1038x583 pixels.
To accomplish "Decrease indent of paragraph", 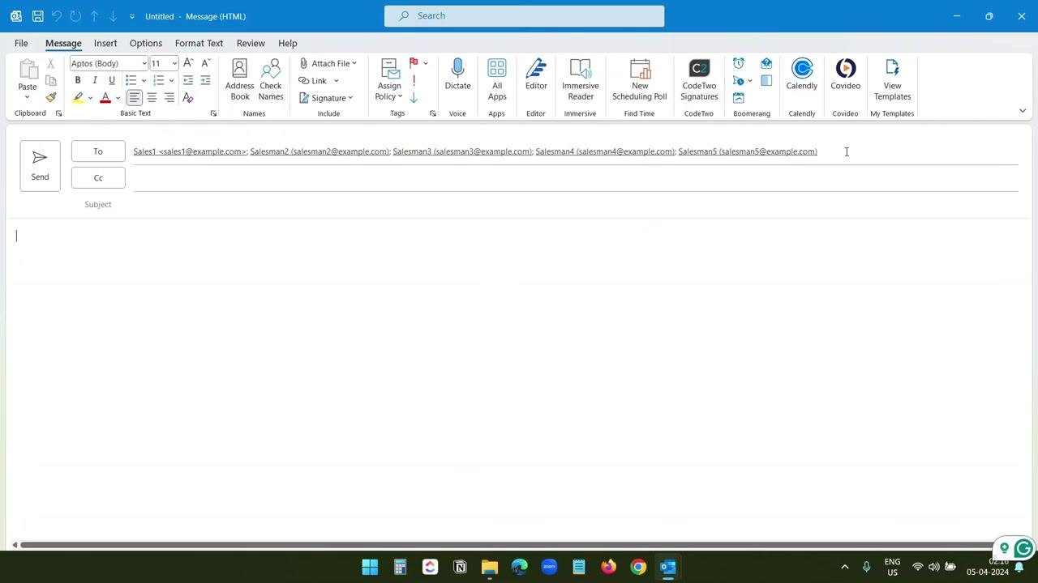I will pyautogui.click(x=188, y=80).
